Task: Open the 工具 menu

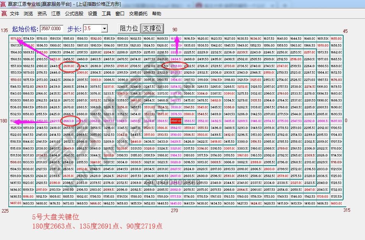Action: (105, 13)
